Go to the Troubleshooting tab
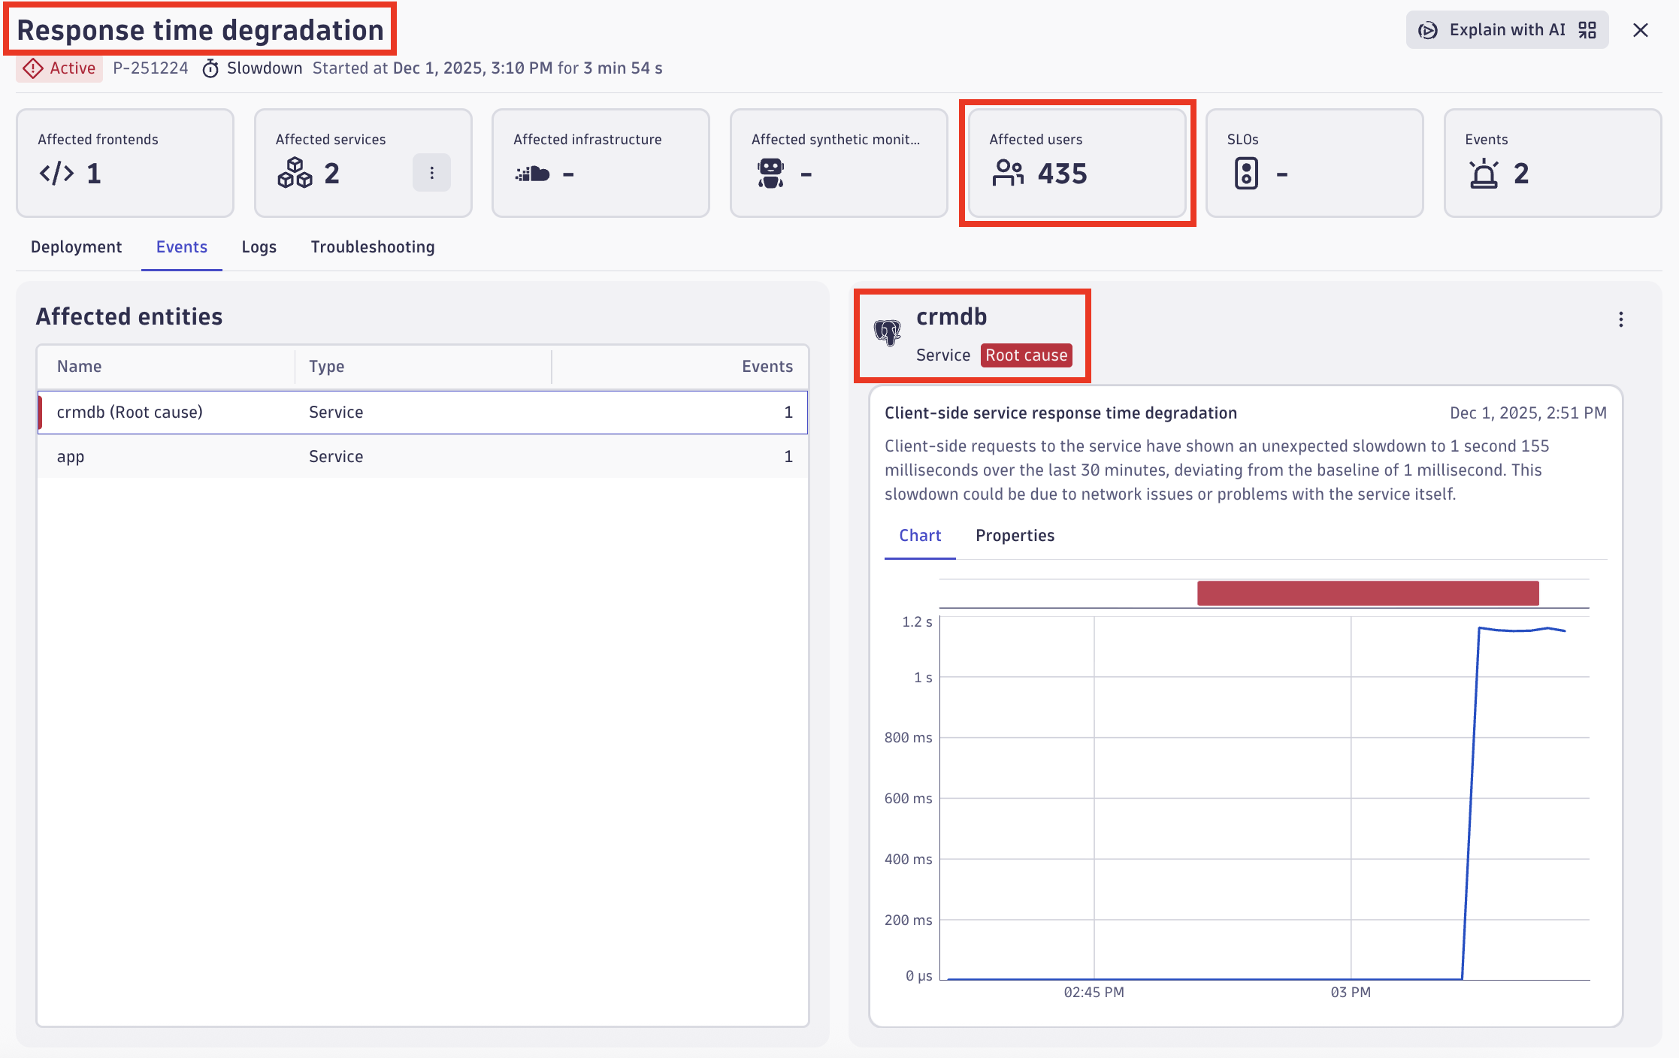Image resolution: width=1679 pixels, height=1058 pixels. [373, 247]
